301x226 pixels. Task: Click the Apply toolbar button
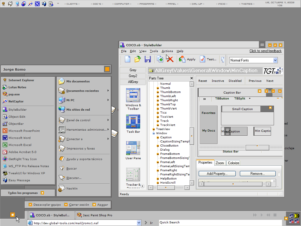point(187,59)
